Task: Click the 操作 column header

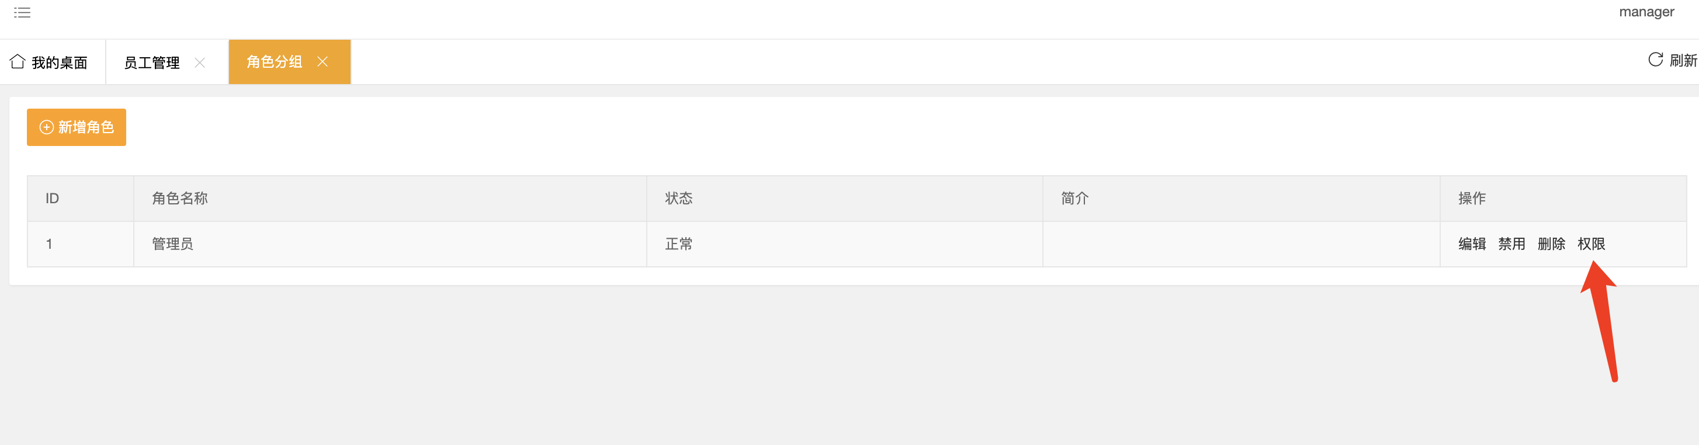Action: click(1563, 199)
